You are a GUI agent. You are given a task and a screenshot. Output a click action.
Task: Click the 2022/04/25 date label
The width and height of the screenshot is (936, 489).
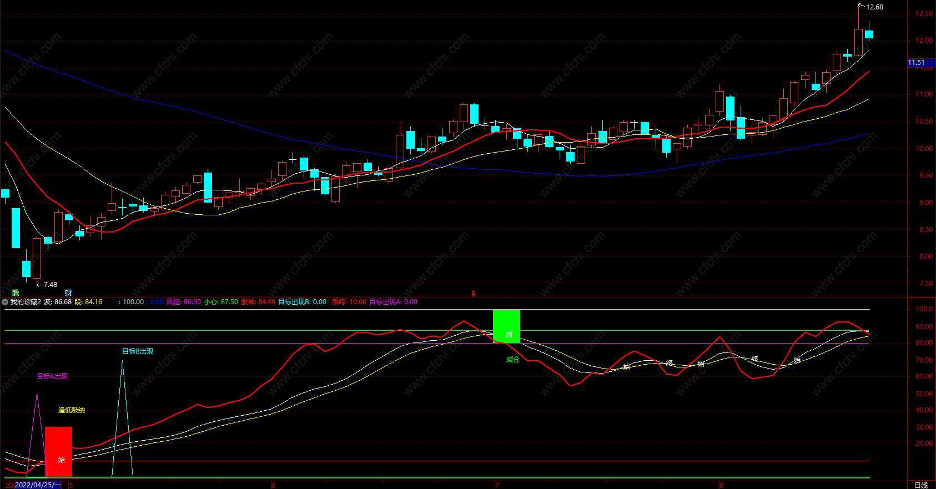click(38, 485)
